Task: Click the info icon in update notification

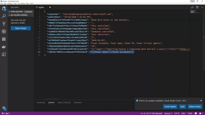Action: (137, 101)
